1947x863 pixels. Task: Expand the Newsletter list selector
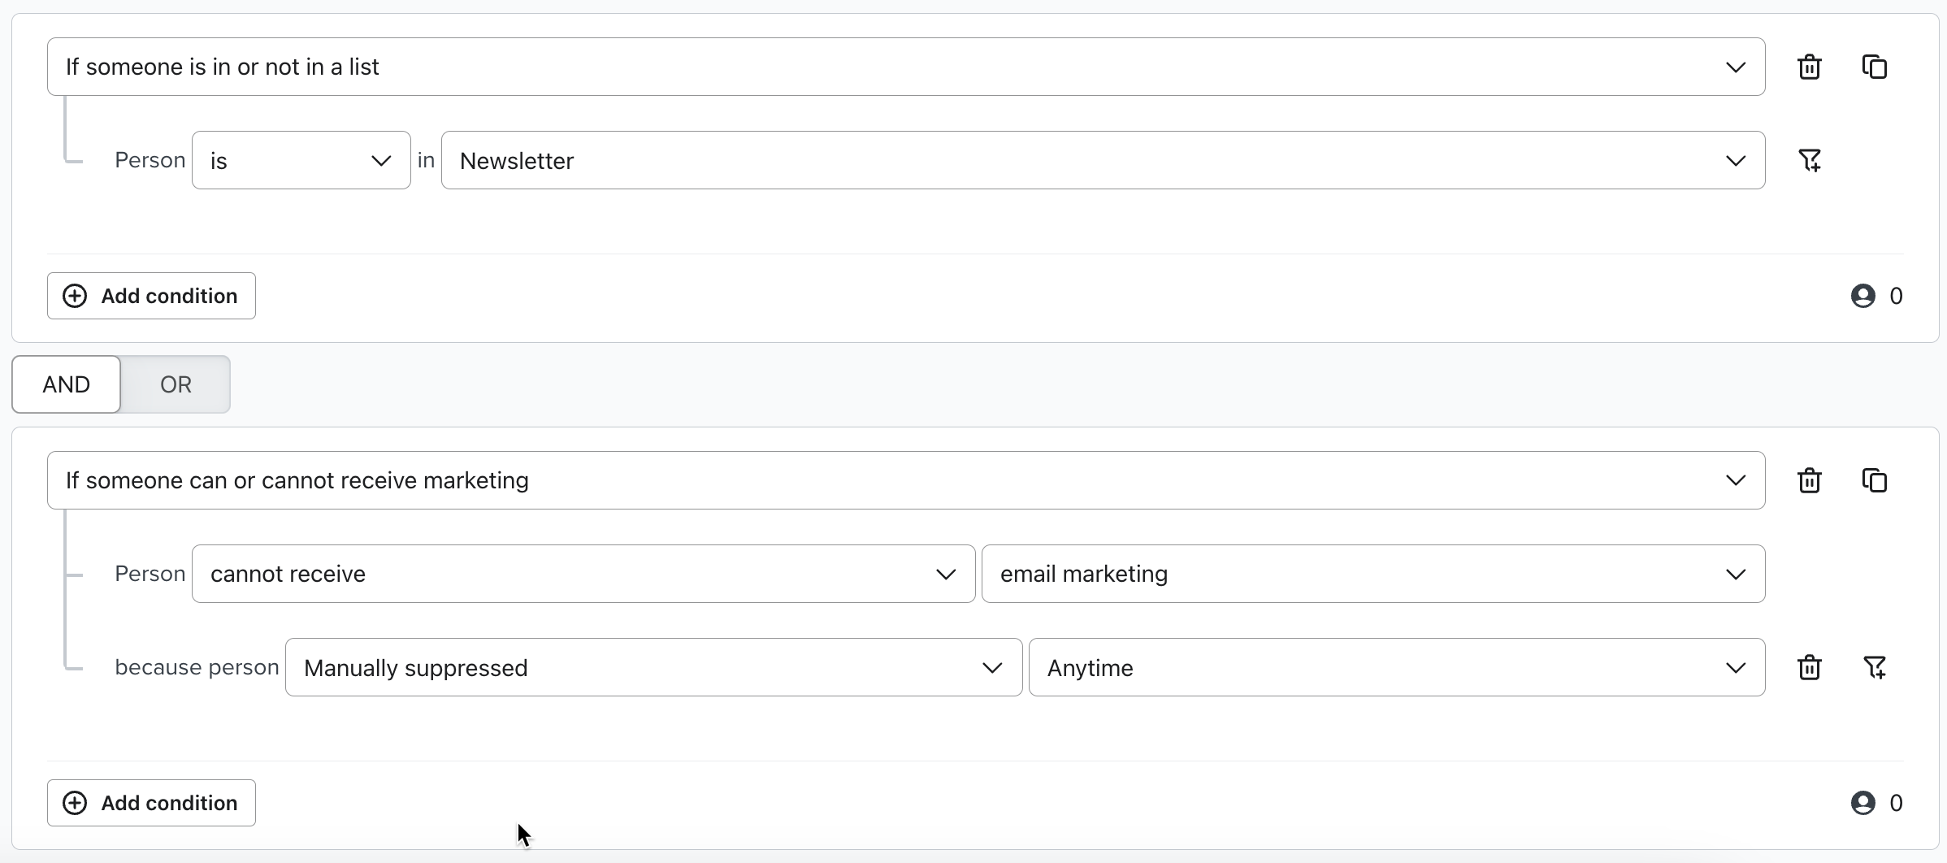coord(1103,160)
